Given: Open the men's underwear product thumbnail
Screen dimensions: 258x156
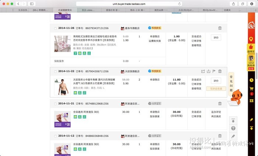Looking at the screenshot, I should [x=63, y=87].
